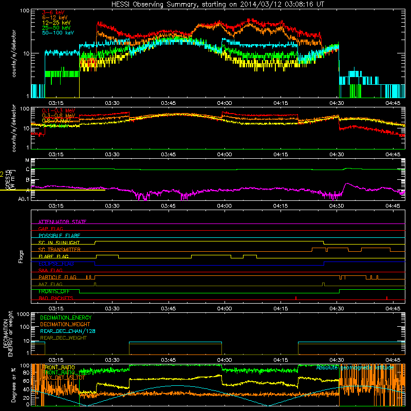Click the yellow 0.8-7 MeV legend entry
Screen dimensions: 411x411
coord(56,121)
